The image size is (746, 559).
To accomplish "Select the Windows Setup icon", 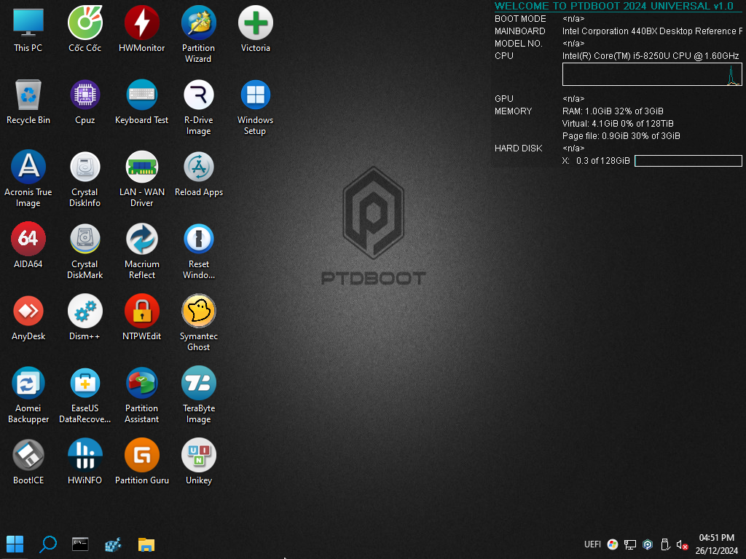I will [256, 108].
